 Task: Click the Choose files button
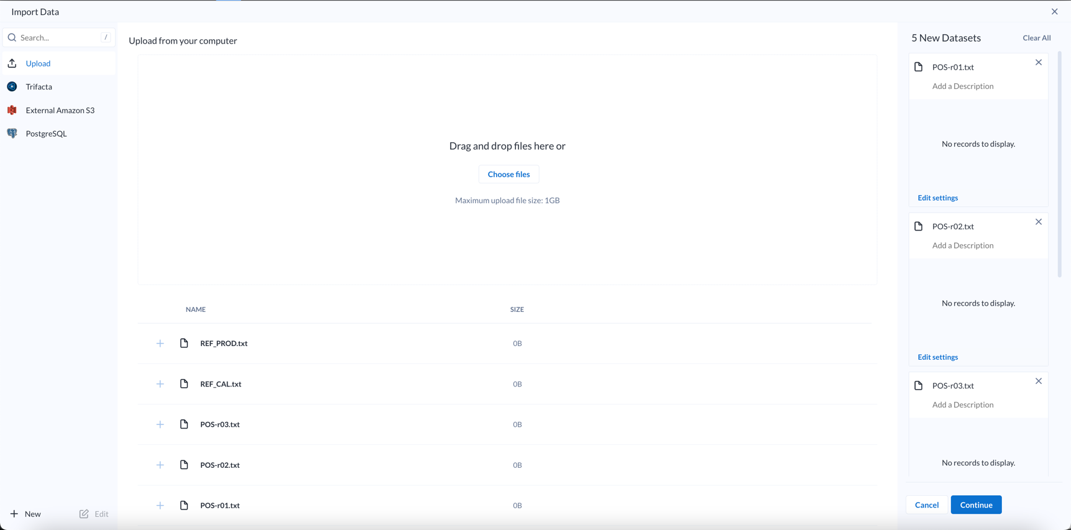coord(508,175)
